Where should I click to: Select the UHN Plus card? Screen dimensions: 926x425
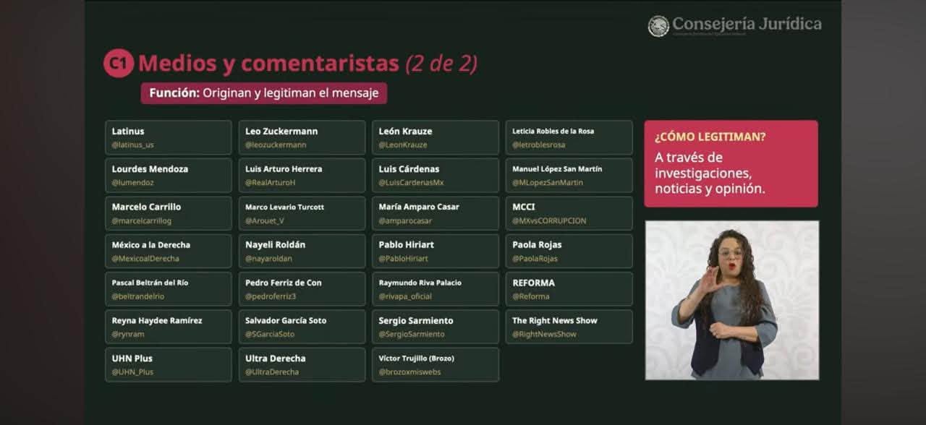169,364
